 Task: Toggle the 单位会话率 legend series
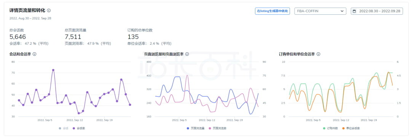(x=351, y=128)
